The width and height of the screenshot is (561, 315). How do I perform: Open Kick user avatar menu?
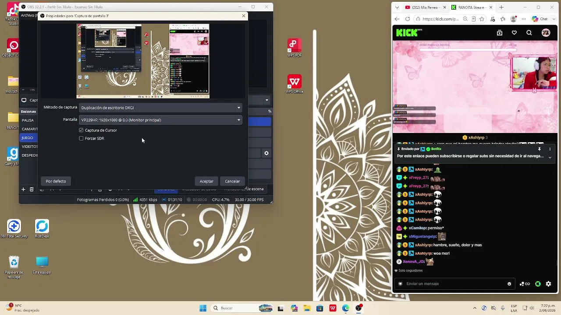coord(546,33)
